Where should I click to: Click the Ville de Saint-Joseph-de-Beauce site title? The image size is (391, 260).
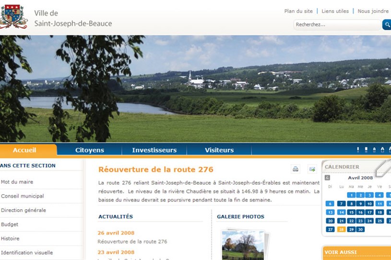pyautogui.click(x=73, y=18)
